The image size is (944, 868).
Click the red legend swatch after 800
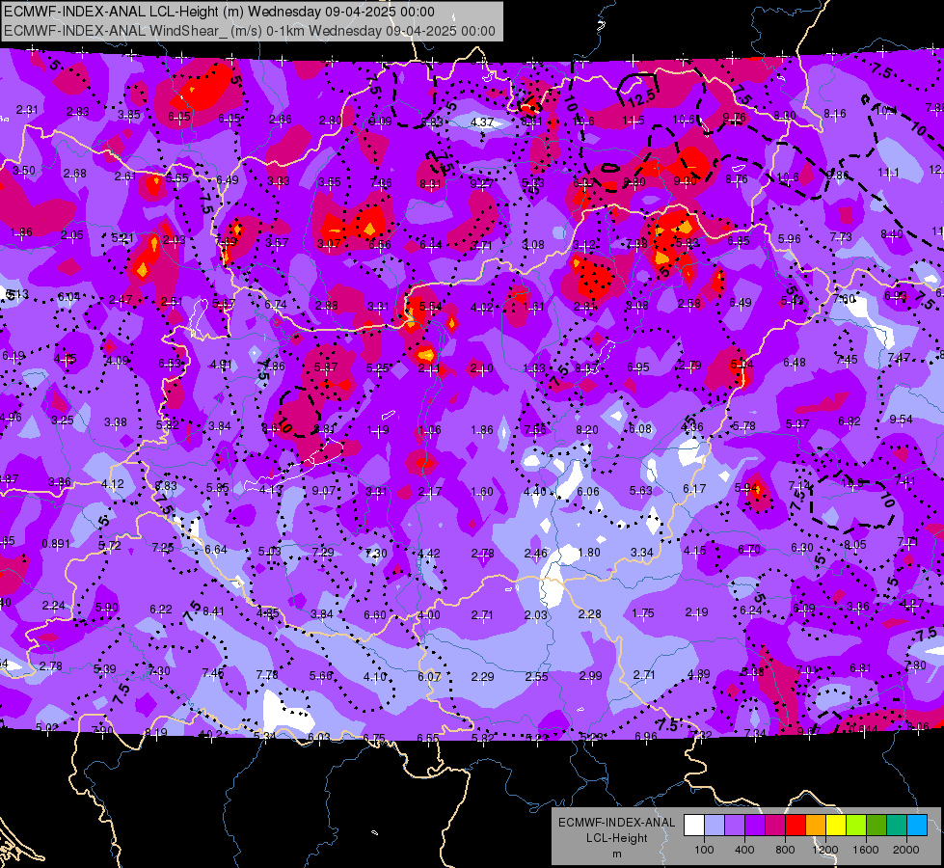796,826
